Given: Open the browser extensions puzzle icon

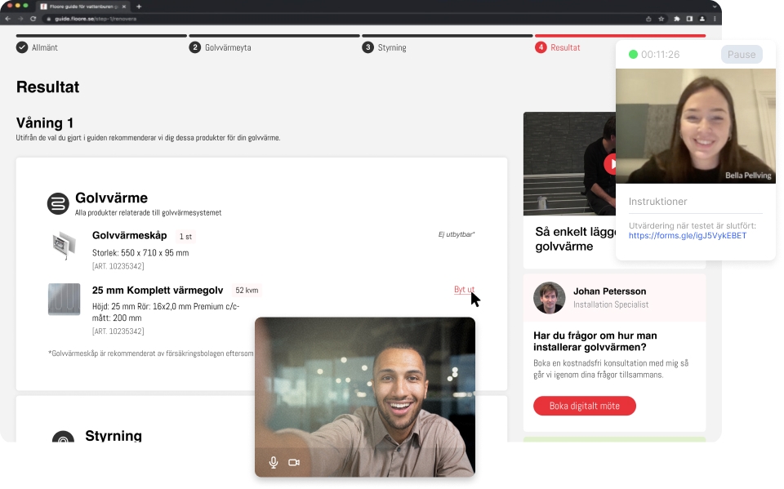Looking at the screenshot, I should click(677, 19).
